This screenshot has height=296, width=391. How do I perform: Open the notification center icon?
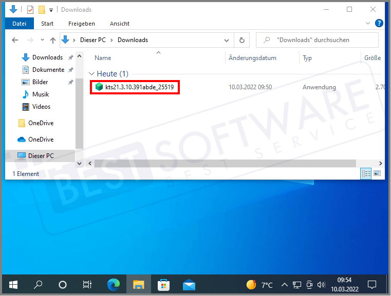372,285
